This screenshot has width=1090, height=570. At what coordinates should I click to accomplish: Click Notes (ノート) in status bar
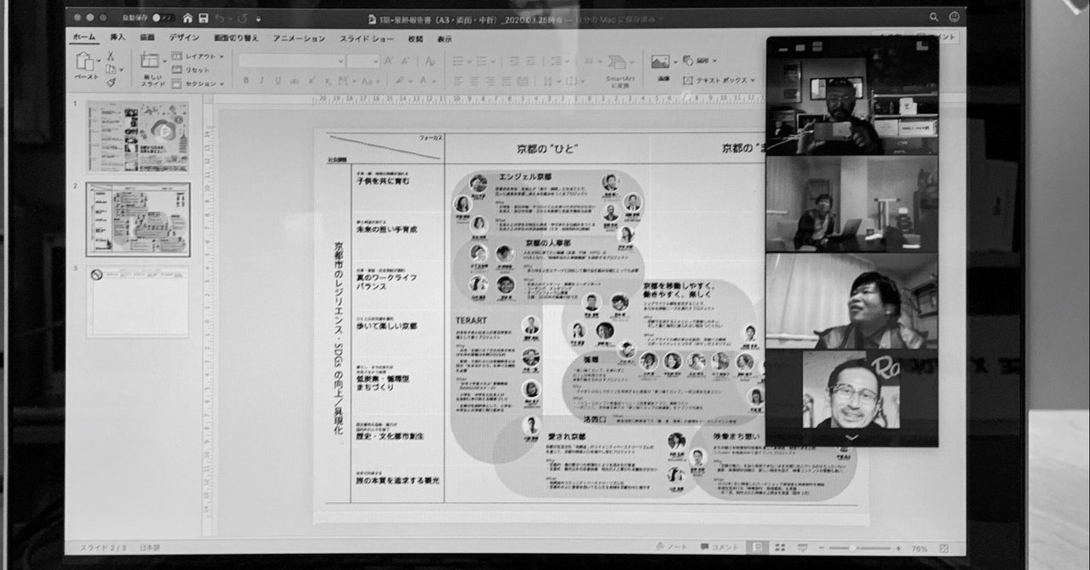[671, 547]
